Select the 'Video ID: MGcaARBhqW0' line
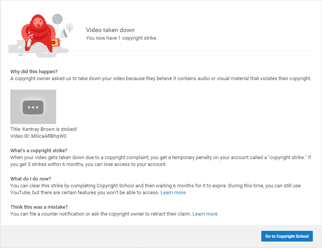Image resolution: width=322 pixels, height=248 pixels. [x=39, y=136]
